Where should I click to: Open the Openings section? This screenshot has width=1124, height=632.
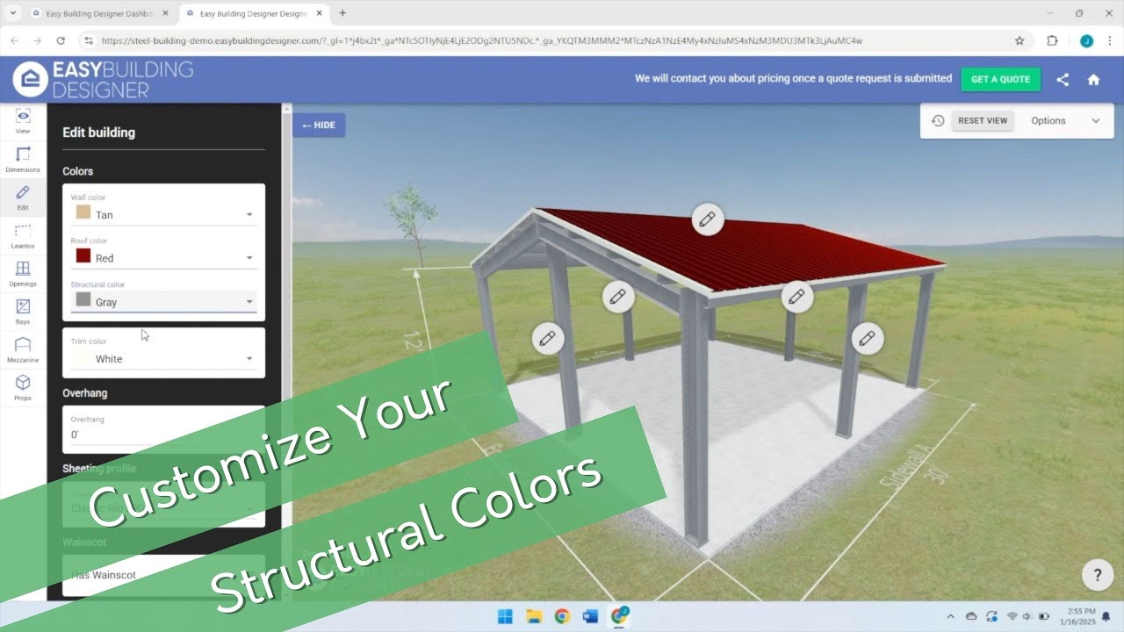23,274
